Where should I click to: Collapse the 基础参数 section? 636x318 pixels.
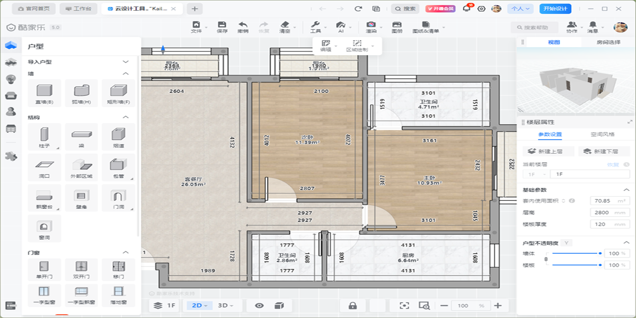(x=626, y=190)
